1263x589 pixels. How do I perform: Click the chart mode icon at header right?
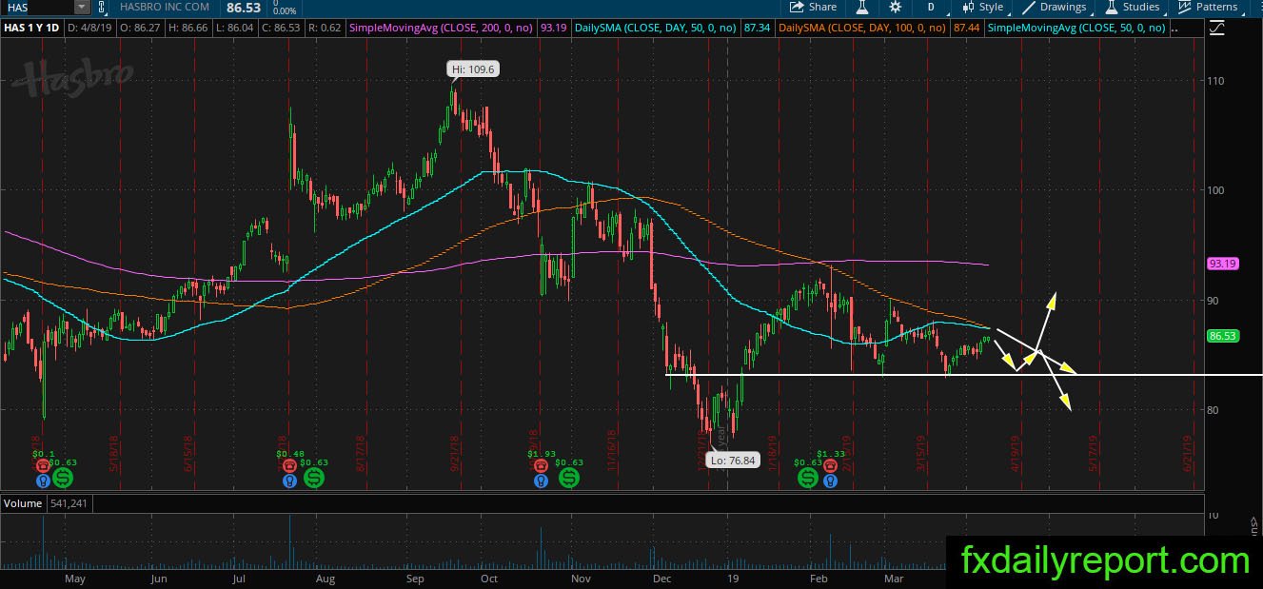(1216, 29)
